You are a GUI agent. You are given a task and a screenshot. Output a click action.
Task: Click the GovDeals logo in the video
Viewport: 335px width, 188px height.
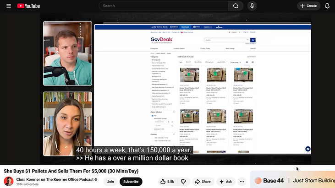(161, 40)
